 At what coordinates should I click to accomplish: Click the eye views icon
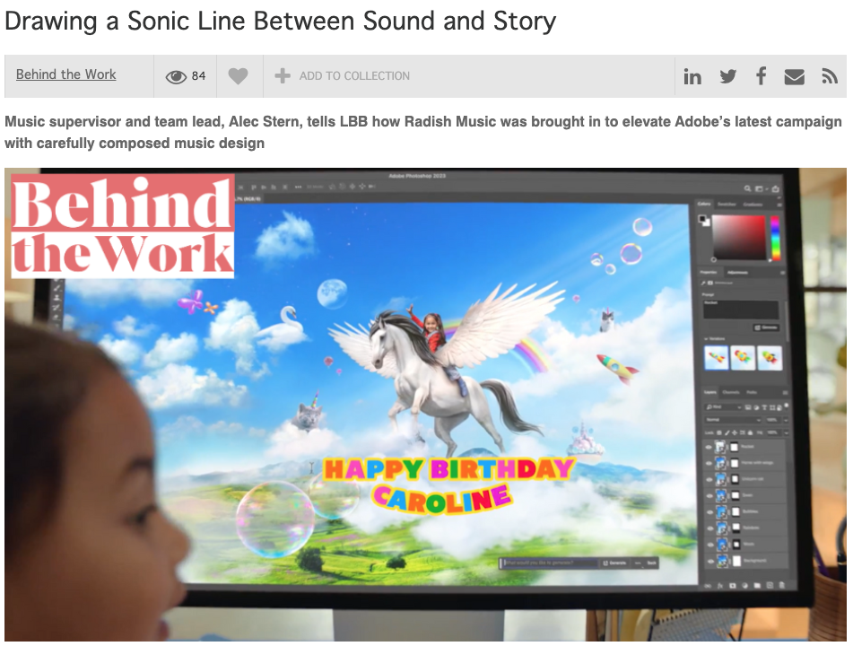pos(176,77)
